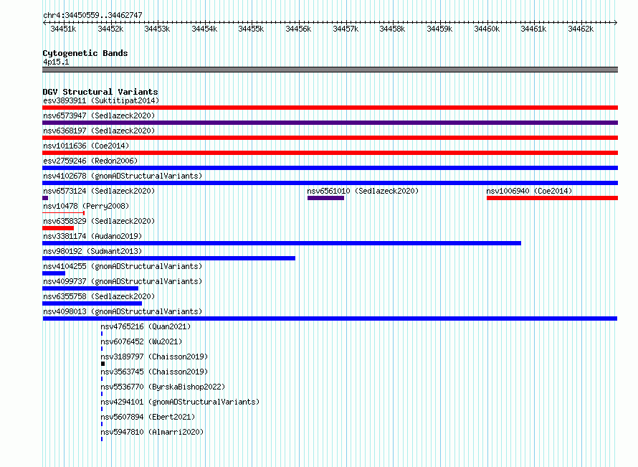Select nsv3381174 (Audano2019) label
The height and width of the screenshot is (467, 638).
[x=92, y=236]
